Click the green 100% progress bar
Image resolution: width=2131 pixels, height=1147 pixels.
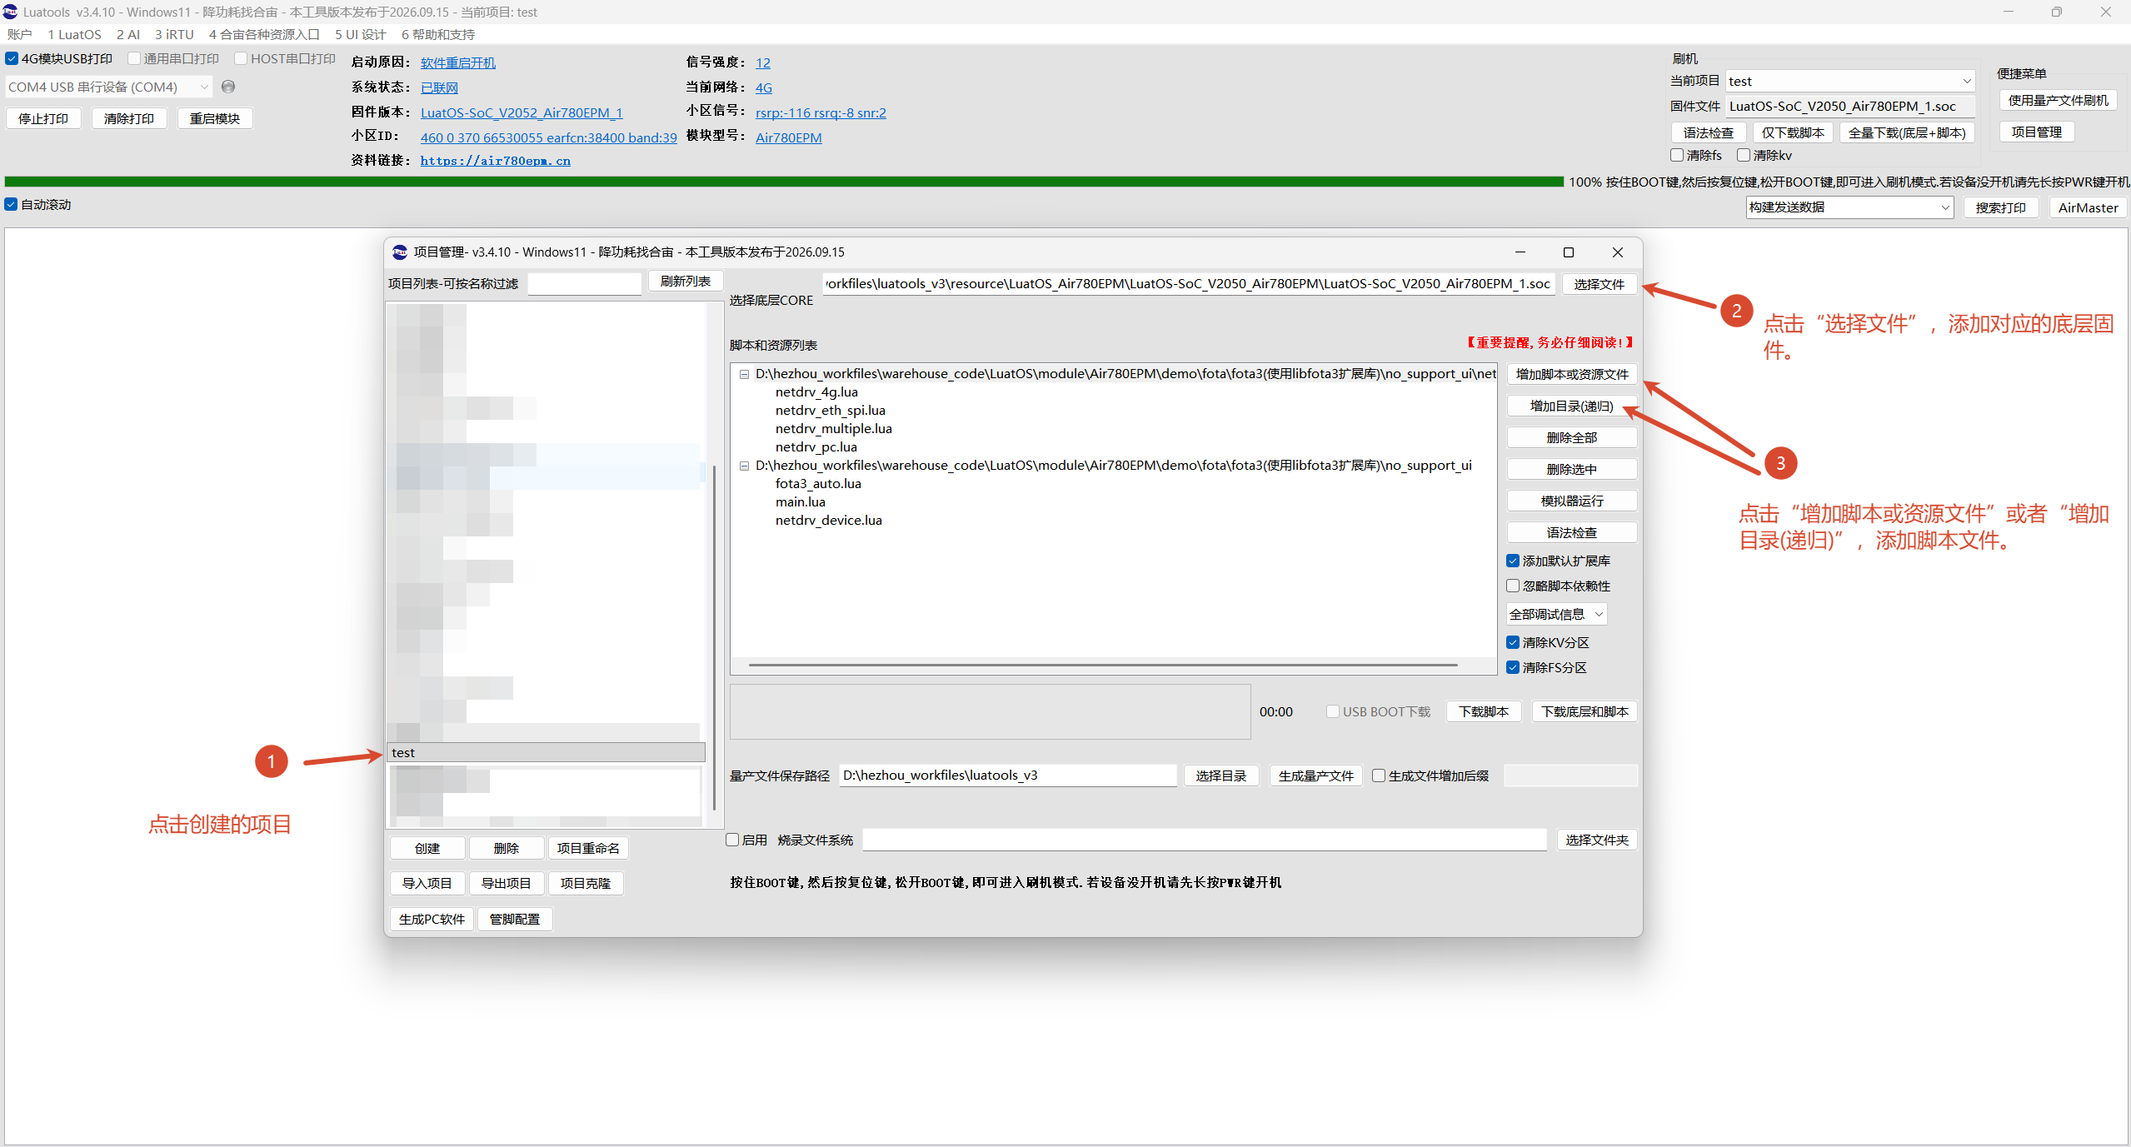coord(784,182)
